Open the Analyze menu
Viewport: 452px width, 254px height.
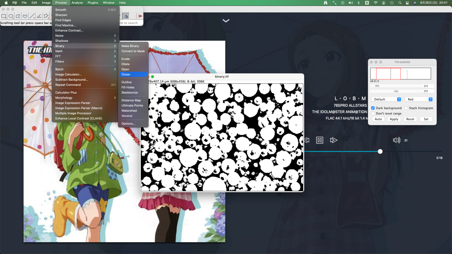[77, 3]
